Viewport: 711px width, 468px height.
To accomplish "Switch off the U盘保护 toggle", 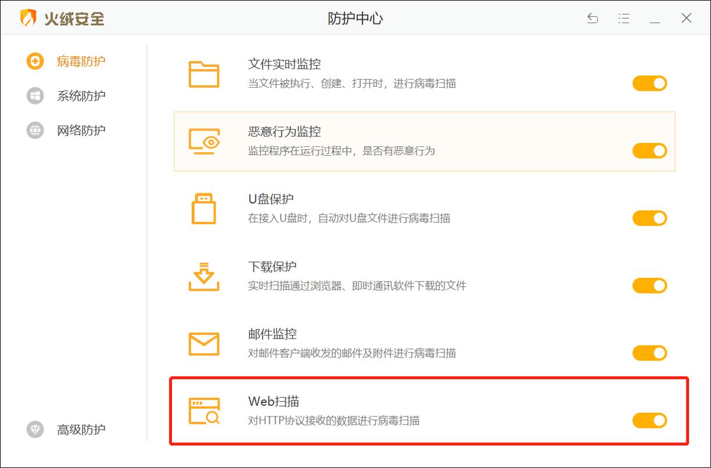I will tap(649, 218).
